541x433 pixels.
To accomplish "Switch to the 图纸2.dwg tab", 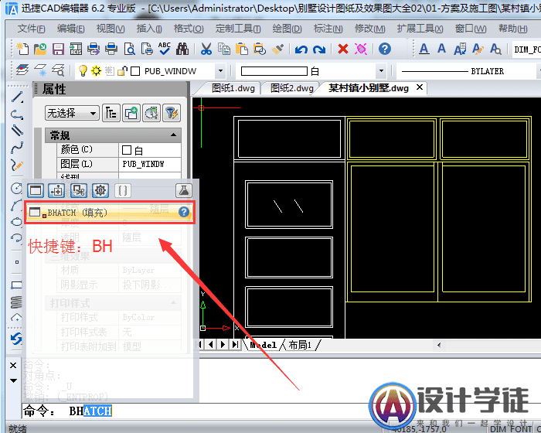I will tap(291, 88).
